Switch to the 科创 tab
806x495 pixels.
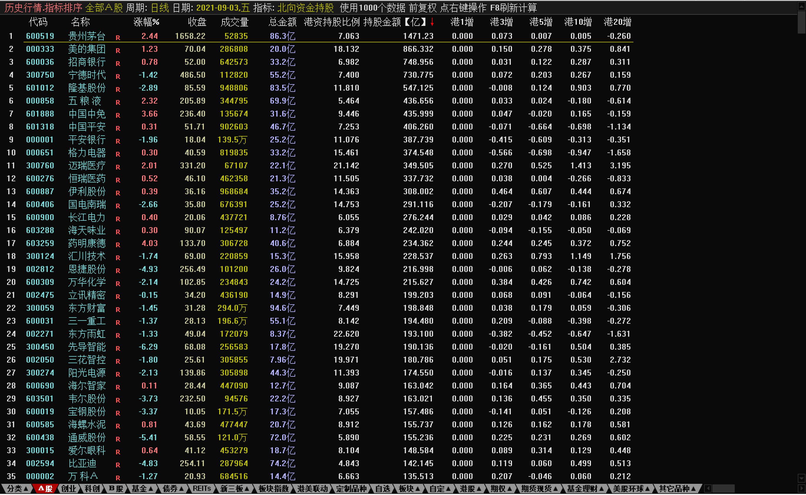(x=92, y=489)
